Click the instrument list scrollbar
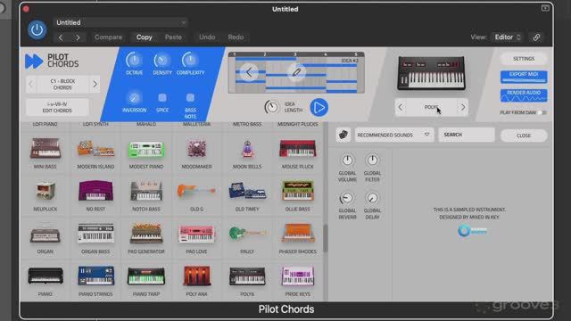The width and height of the screenshot is (571, 321). coord(325,238)
